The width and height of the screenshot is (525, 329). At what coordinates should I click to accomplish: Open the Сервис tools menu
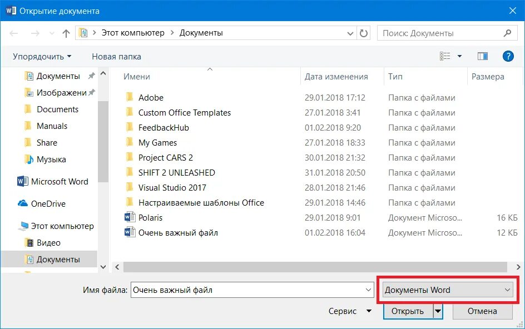350,311
